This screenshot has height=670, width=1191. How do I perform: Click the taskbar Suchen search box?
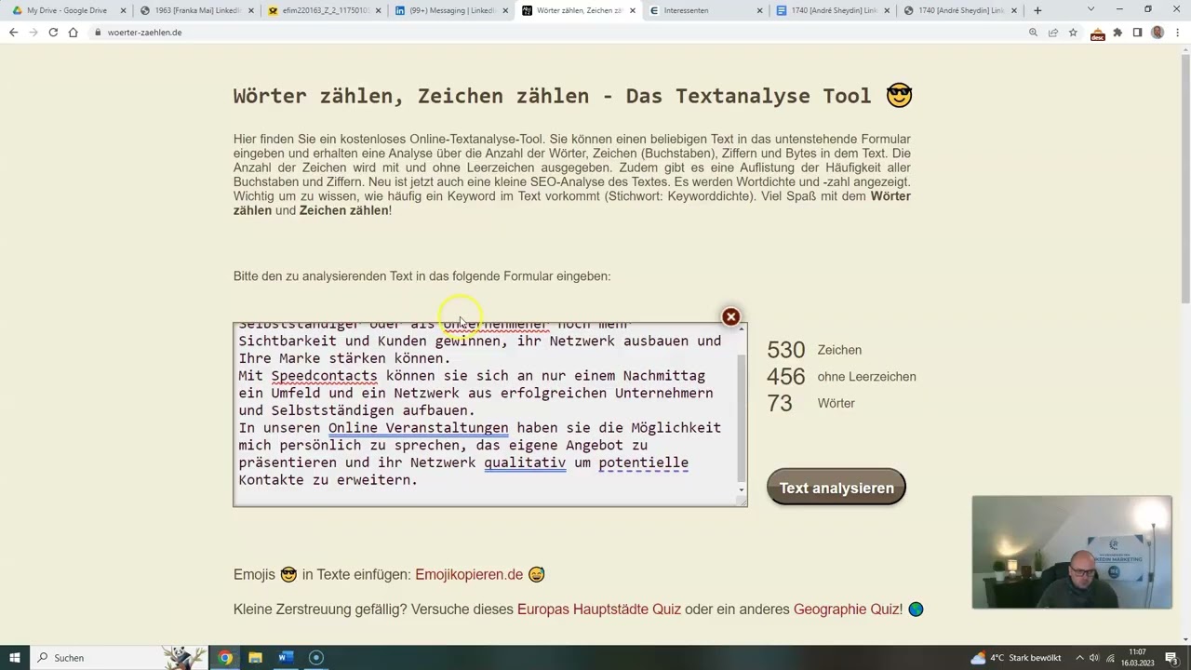pyautogui.click(x=119, y=657)
